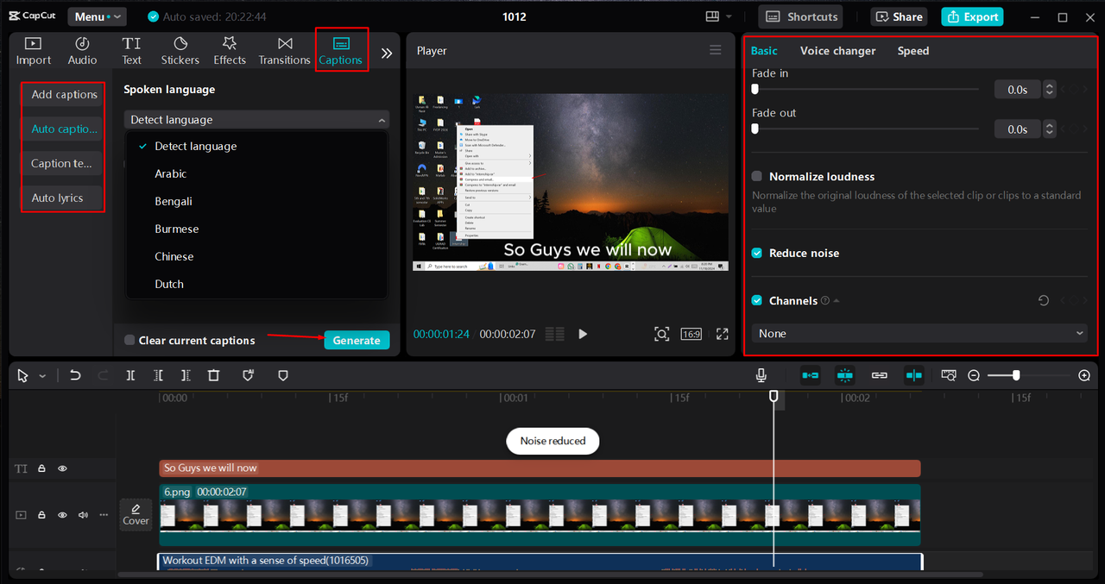Click the Fade in slider handle

[755, 89]
